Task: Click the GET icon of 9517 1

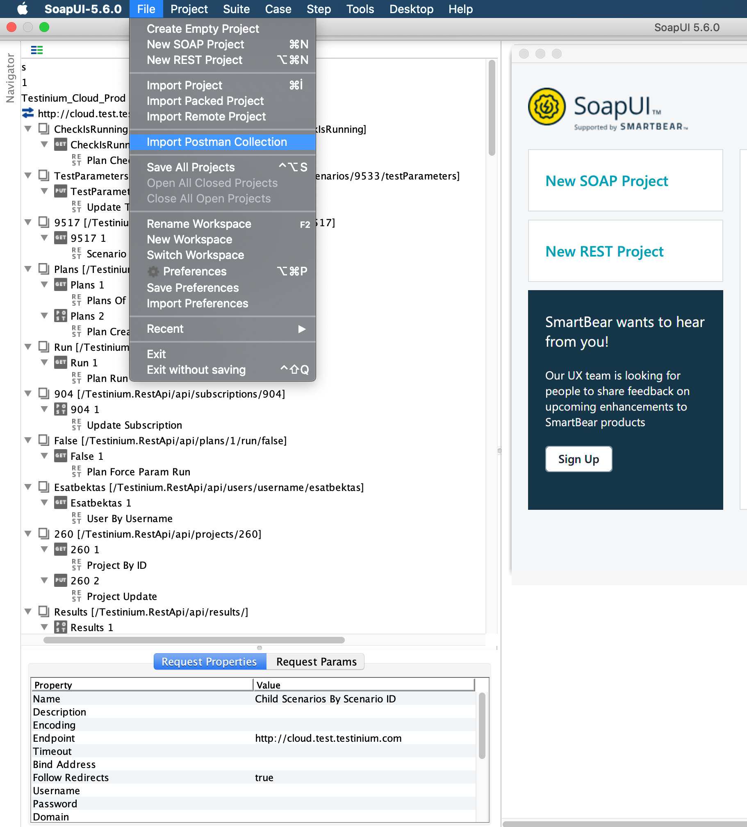Action: tap(61, 238)
